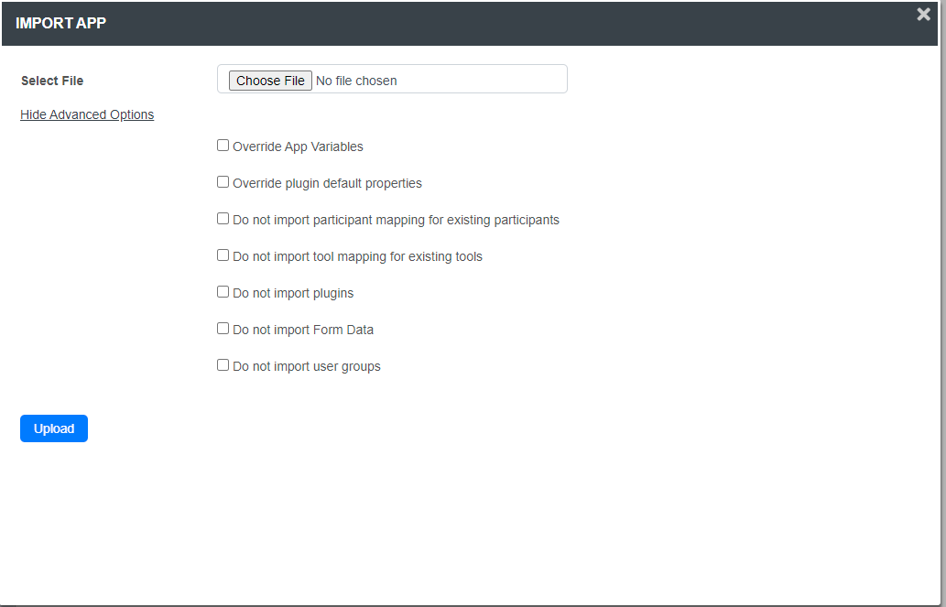Image resolution: width=946 pixels, height=607 pixels.
Task: Toggle the skip tool mapping import checkbox
Action: point(223,255)
